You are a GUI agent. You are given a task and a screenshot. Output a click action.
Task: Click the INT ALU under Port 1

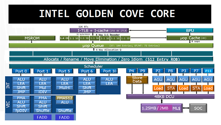point(42,79)
